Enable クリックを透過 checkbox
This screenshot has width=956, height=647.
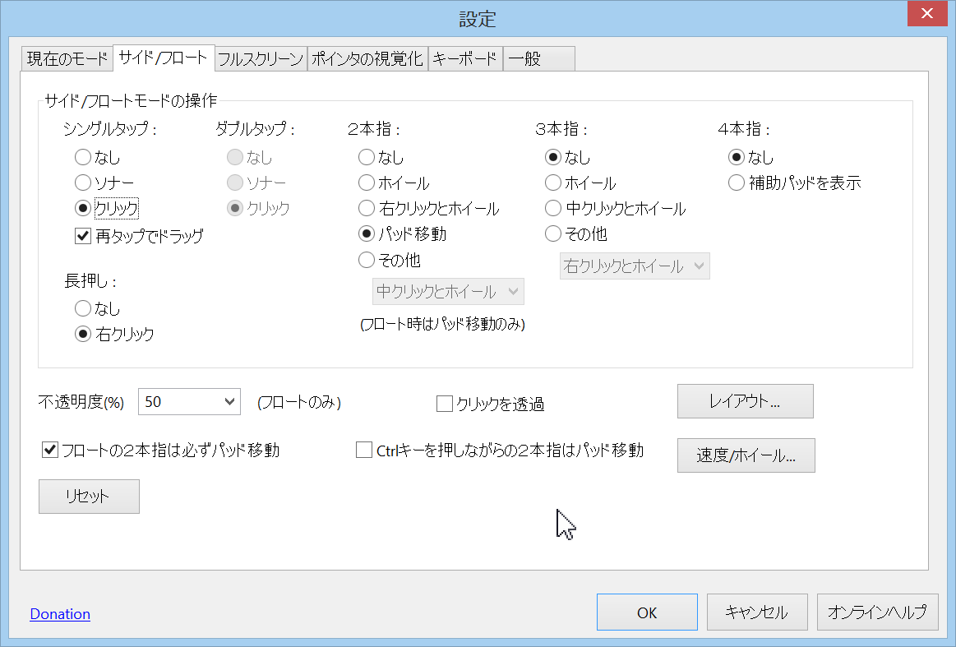tap(445, 404)
